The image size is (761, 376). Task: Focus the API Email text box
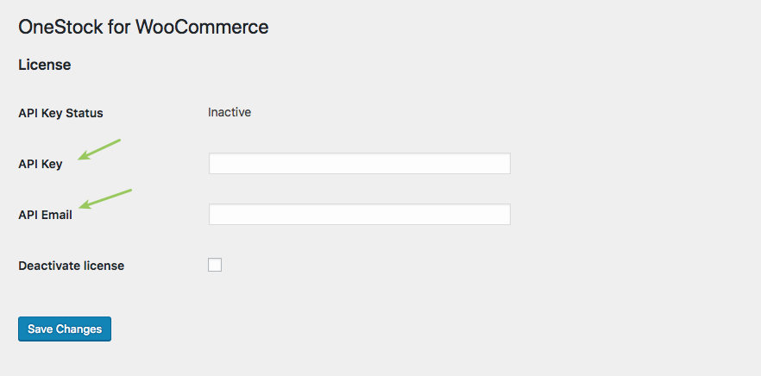click(x=359, y=215)
